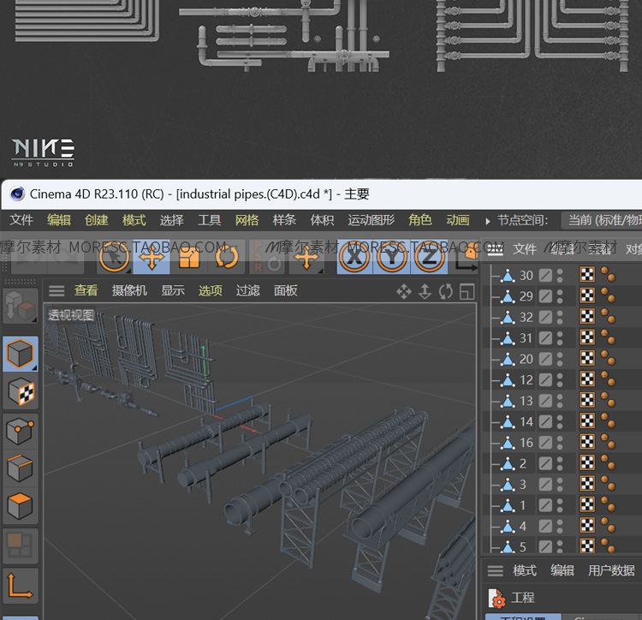Open the 节点空间 dropdown

coord(601,220)
